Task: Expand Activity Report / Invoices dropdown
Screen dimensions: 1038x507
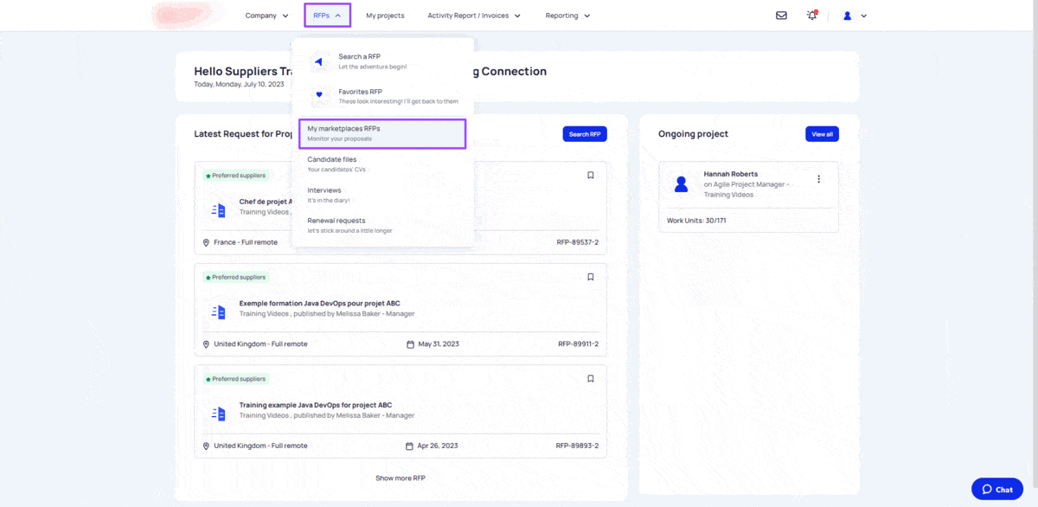Action: [x=474, y=16]
